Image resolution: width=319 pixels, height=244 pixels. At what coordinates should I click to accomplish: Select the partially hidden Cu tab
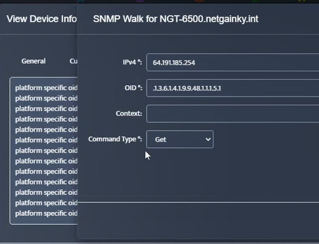coord(73,61)
